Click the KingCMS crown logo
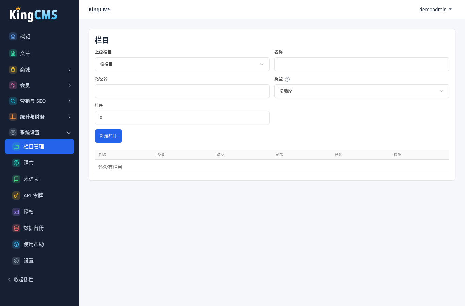 (33, 14)
